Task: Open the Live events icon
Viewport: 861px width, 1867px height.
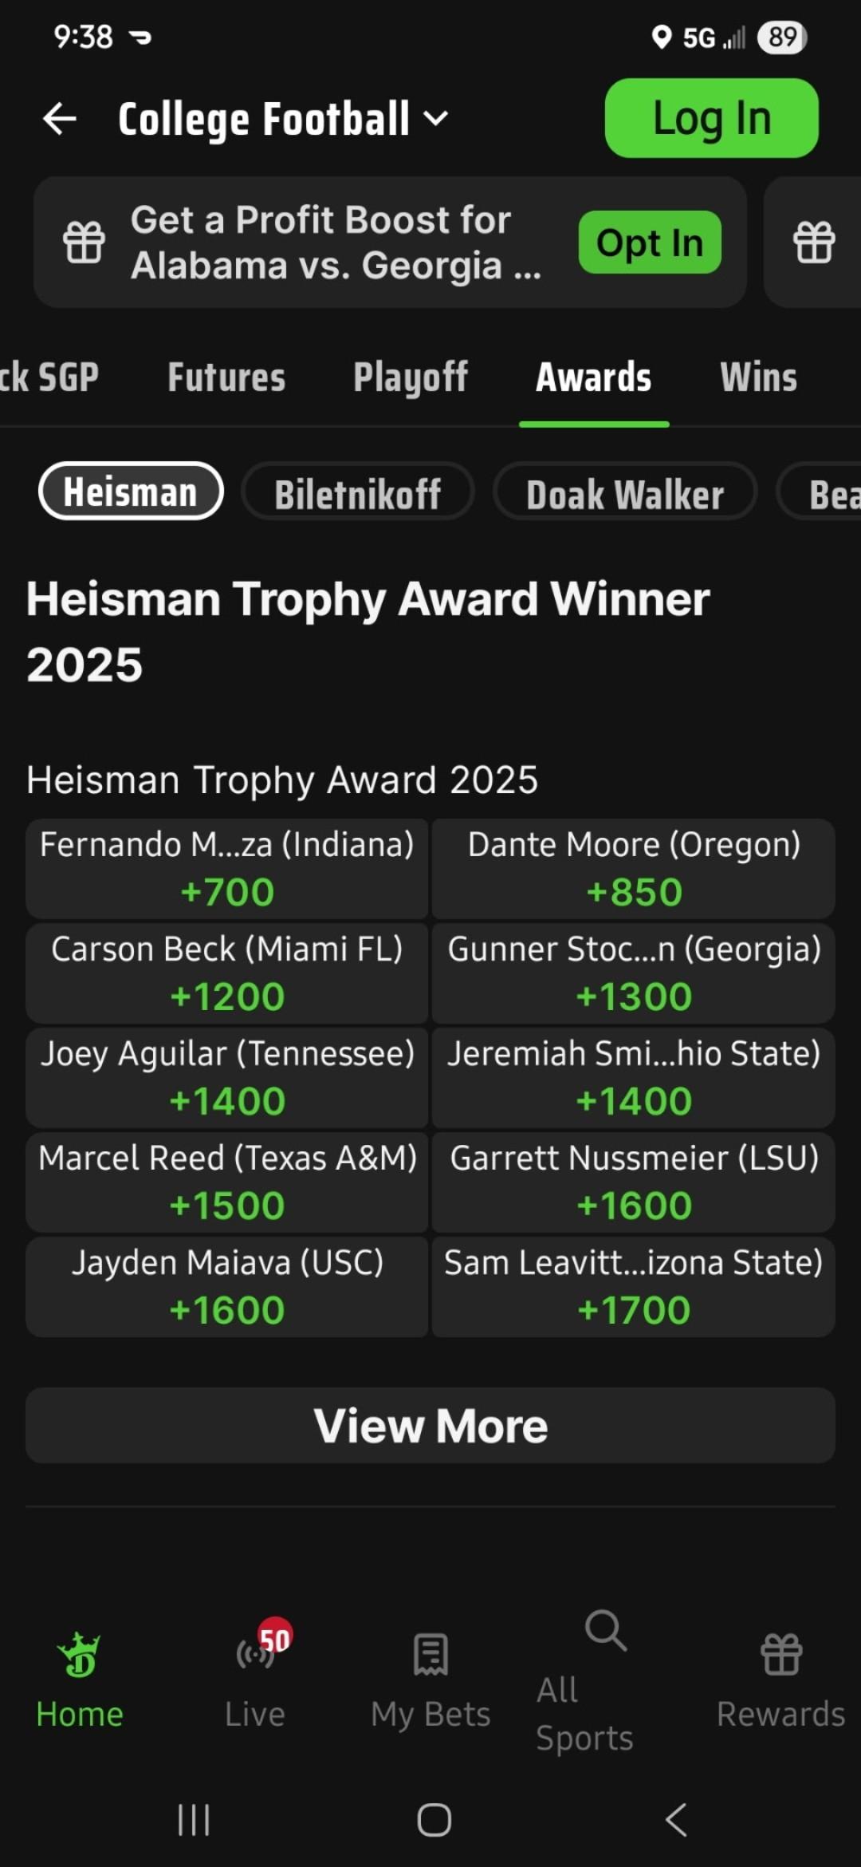Action: pyautogui.click(x=255, y=1655)
